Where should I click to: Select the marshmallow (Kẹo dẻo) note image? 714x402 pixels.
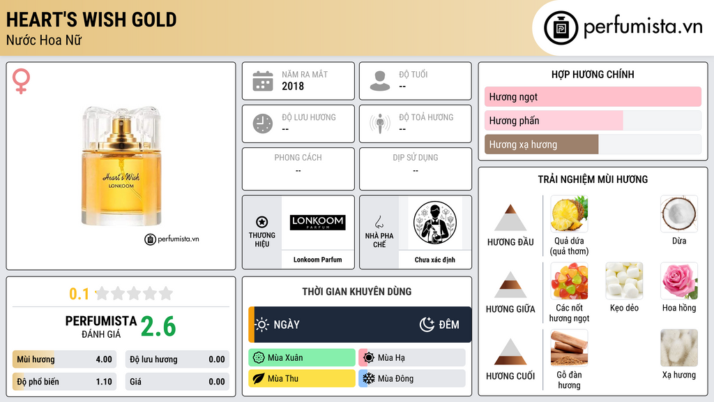[624, 281]
